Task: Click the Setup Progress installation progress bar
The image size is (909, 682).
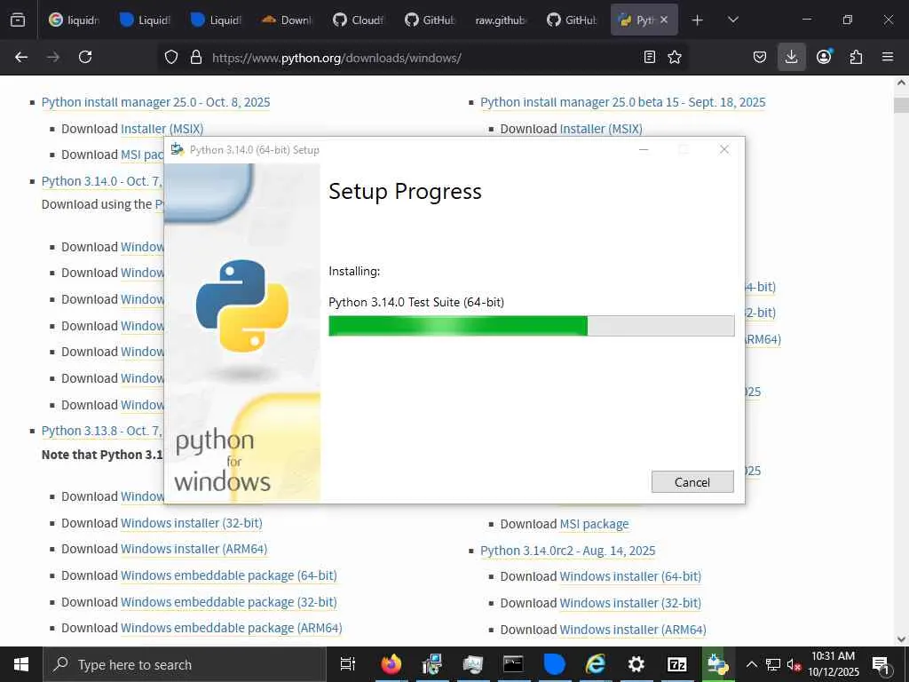Action: 531,326
